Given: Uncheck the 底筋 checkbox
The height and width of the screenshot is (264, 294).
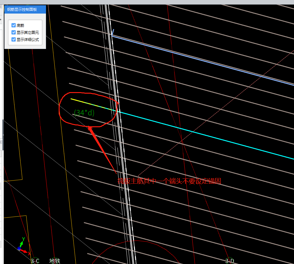Looking at the screenshot, I should (14, 25).
